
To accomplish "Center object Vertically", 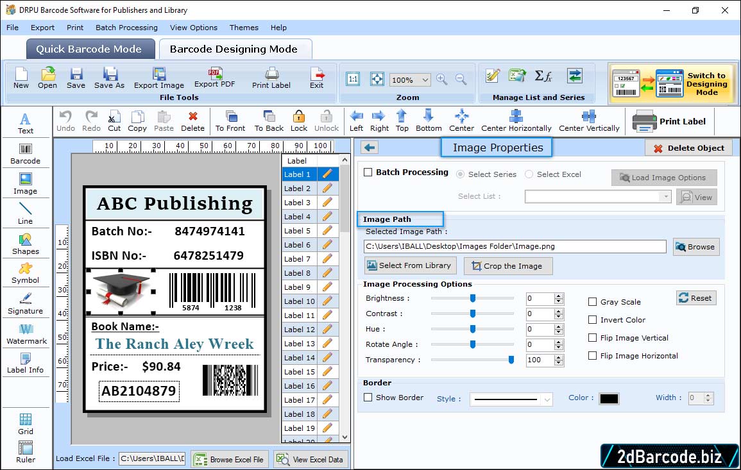I will pos(589,121).
